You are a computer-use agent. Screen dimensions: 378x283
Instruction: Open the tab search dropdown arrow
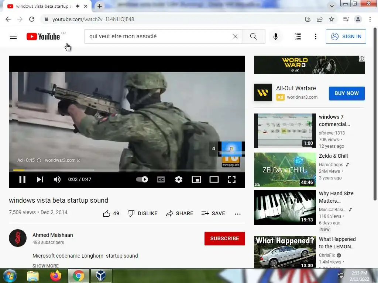332,6
